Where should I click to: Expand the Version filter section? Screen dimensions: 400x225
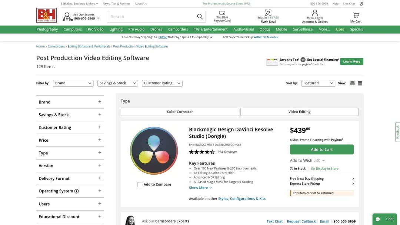[x=70, y=166]
